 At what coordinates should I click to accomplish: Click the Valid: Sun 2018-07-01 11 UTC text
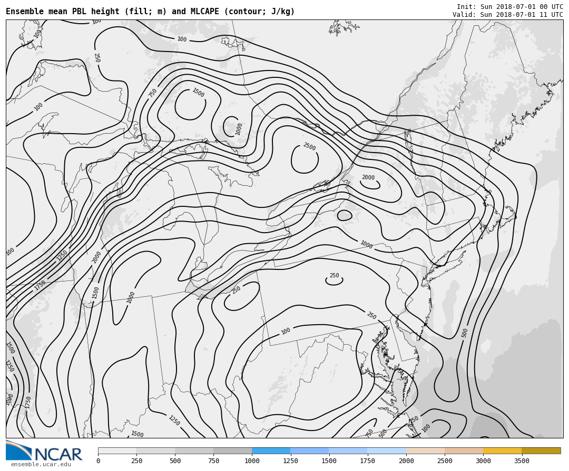(x=508, y=15)
